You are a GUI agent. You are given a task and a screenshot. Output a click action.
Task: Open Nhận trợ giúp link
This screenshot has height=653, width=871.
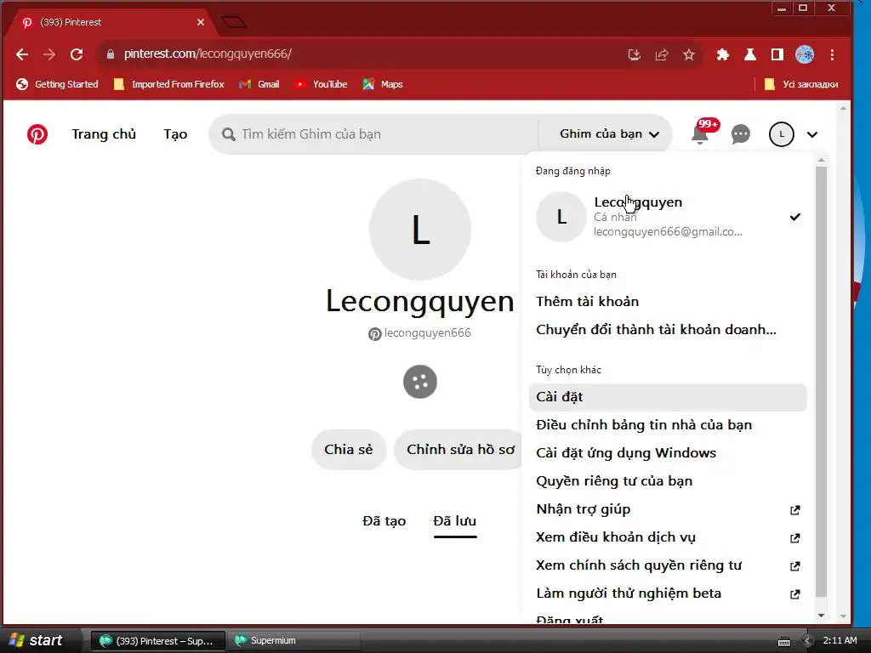tap(584, 509)
